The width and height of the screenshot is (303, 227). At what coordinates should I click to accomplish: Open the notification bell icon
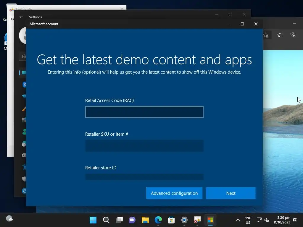coord(295,220)
